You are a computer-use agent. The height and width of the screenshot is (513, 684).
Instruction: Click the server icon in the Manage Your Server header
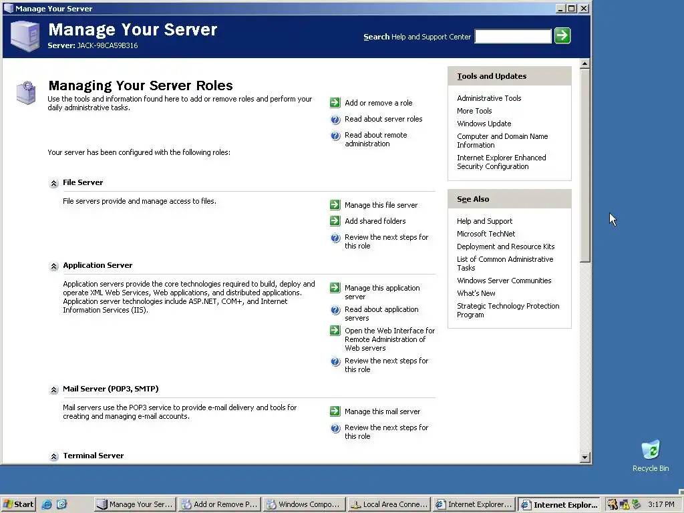pyautogui.click(x=25, y=37)
